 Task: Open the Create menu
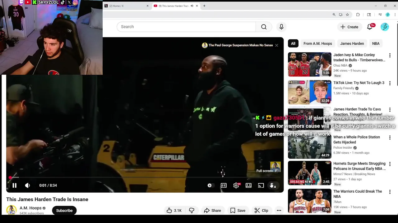pyautogui.click(x=349, y=27)
